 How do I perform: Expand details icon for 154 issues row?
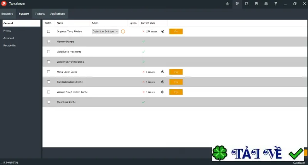pyautogui.click(x=162, y=32)
